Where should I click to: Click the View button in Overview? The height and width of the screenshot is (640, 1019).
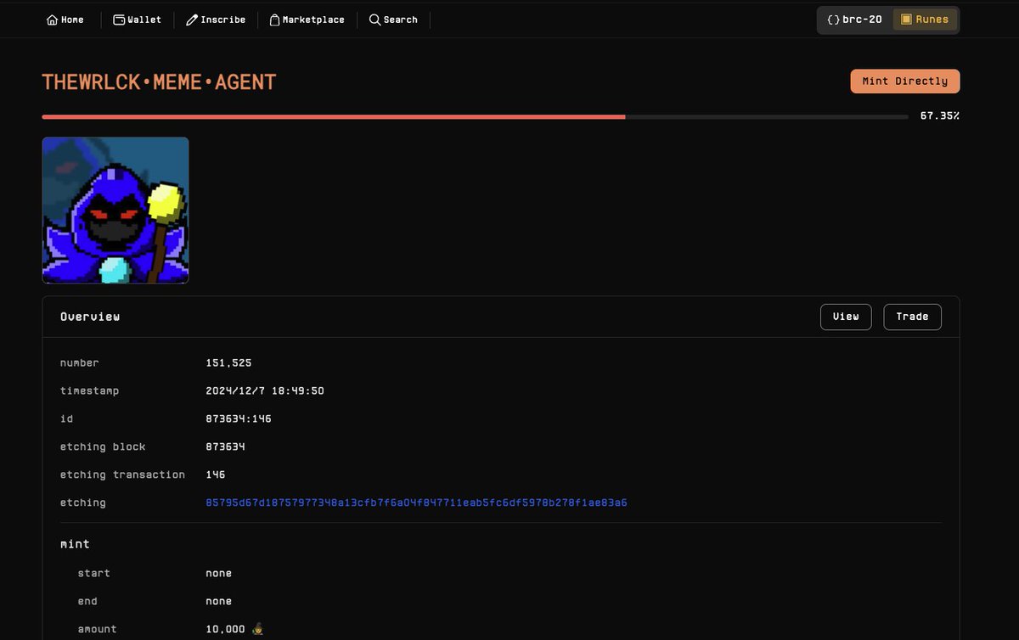(846, 317)
